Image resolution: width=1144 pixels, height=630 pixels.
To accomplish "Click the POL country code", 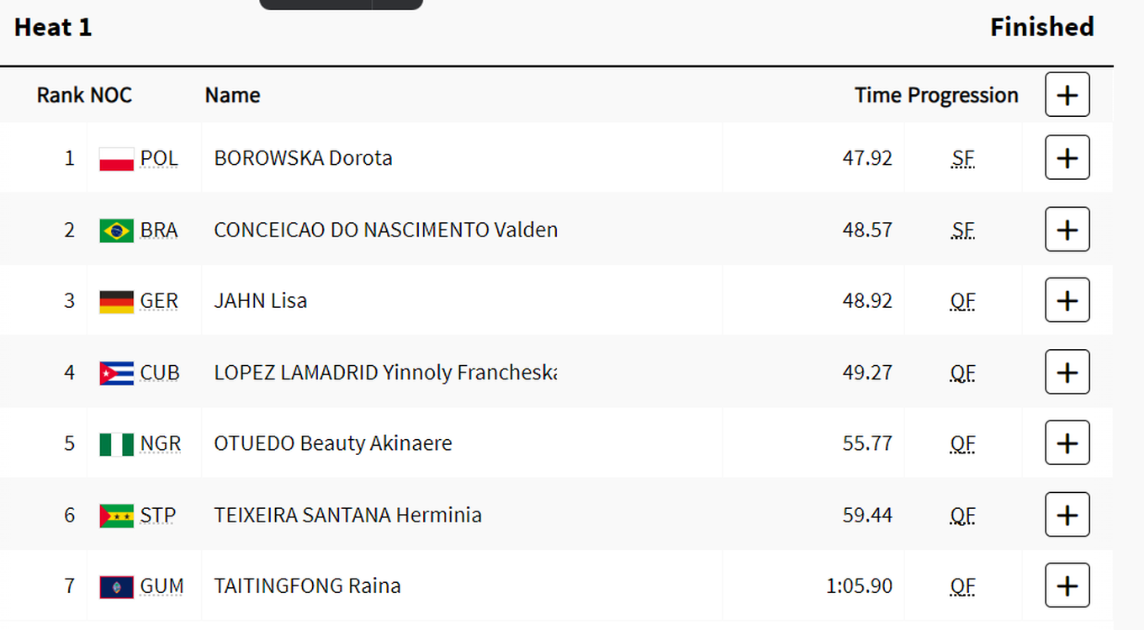I will pos(159,158).
